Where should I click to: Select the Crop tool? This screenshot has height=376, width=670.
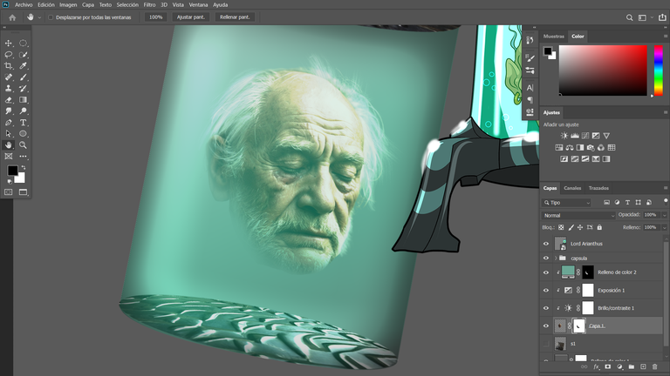[8, 65]
